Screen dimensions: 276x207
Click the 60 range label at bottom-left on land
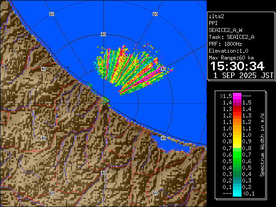click(52, 193)
